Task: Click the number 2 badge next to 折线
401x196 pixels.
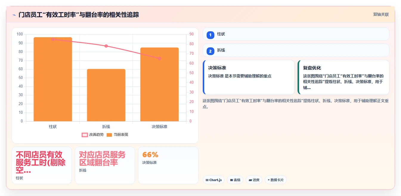Action: pyautogui.click(x=210, y=51)
